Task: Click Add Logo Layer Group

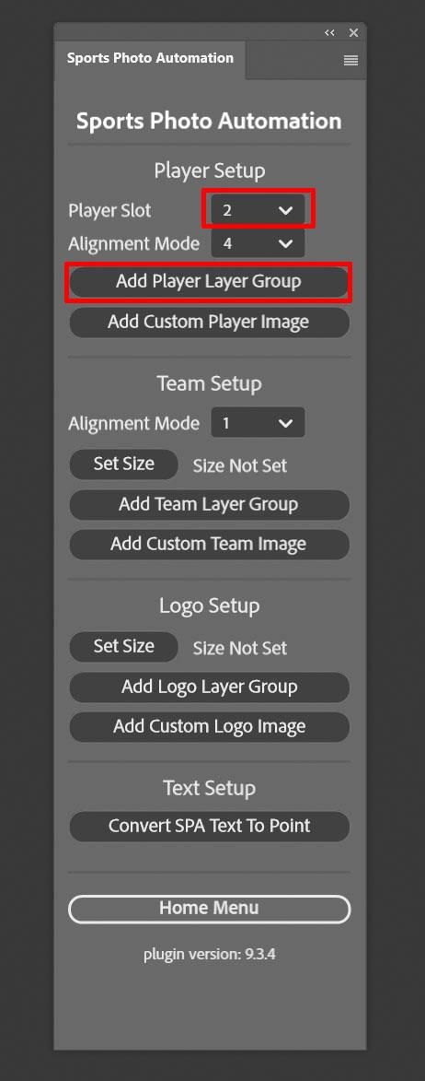Action: coord(209,687)
